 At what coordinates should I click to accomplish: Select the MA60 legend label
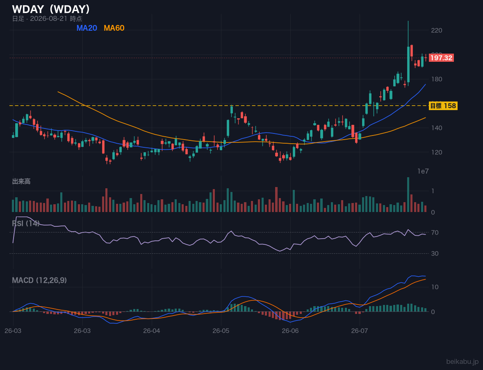pyautogui.click(x=114, y=28)
